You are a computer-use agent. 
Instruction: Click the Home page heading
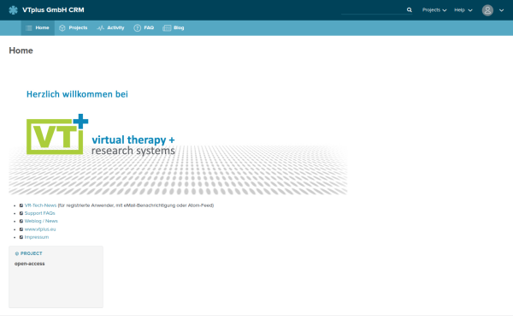tap(21, 51)
